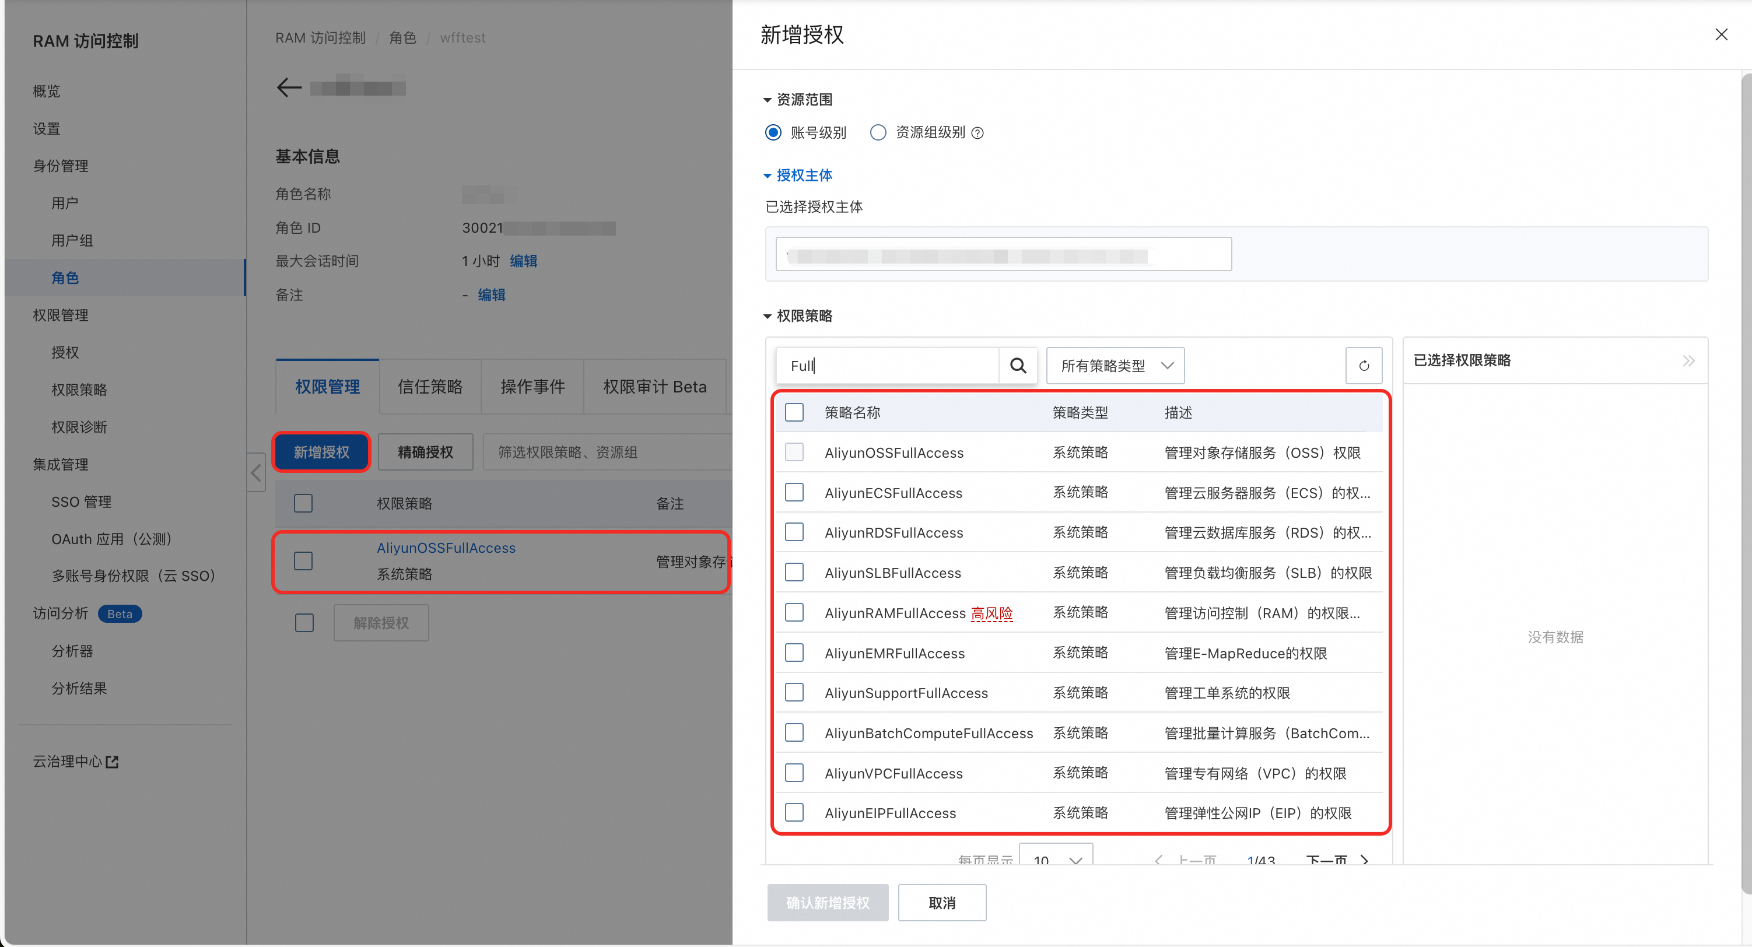This screenshot has width=1752, height=947.
Task: Close the 新增授权 panel with X
Action: pos(1721,34)
